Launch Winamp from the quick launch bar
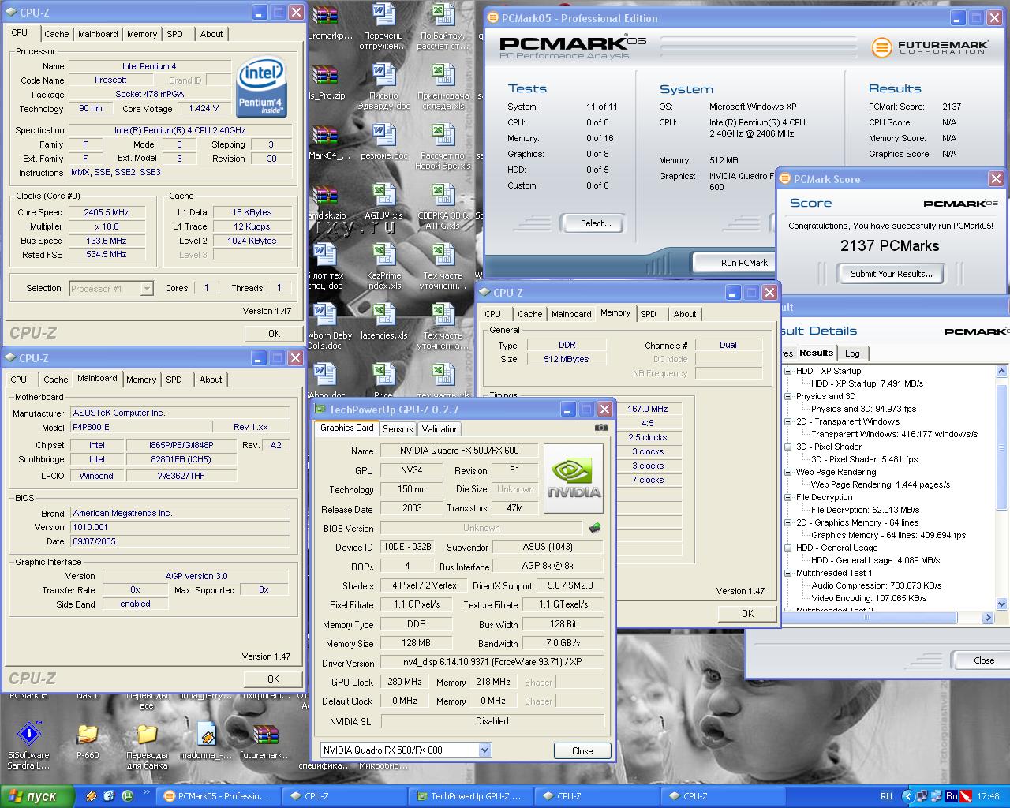This screenshot has width=1010, height=808. point(91,796)
